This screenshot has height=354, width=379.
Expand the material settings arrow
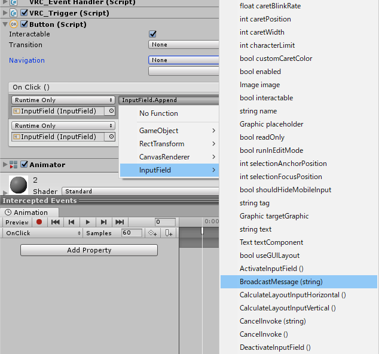point(5,192)
